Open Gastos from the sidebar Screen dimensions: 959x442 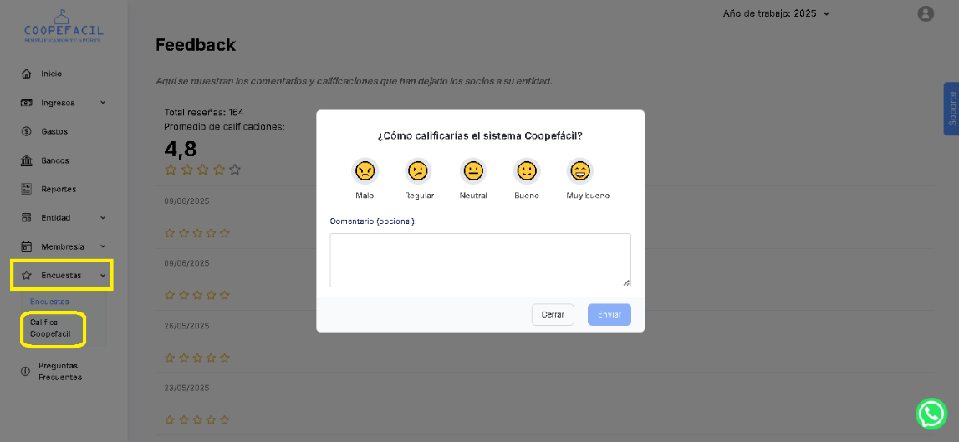54,131
